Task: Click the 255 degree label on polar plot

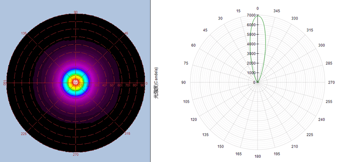Action: tap(329, 101)
